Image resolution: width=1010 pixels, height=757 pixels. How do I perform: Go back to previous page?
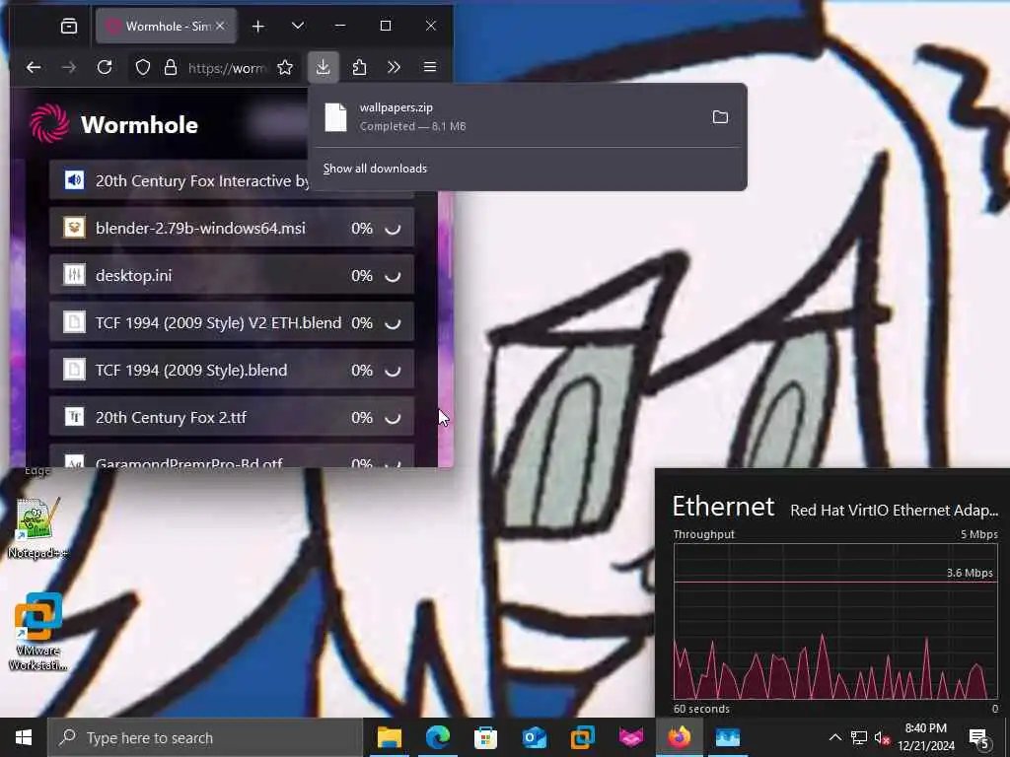(34, 67)
